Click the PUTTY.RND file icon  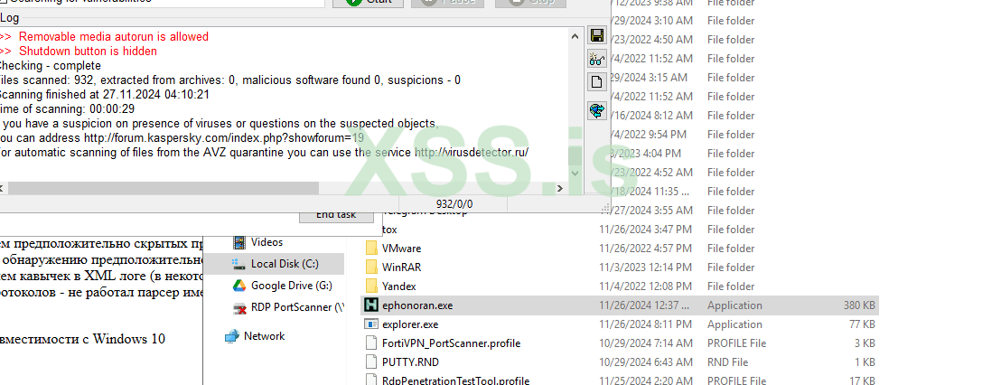(x=371, y=362)
